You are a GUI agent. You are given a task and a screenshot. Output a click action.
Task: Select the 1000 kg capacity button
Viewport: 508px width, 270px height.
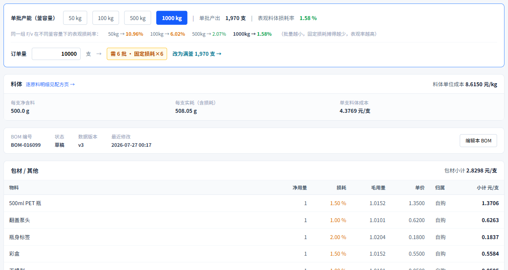click(172, 18)
